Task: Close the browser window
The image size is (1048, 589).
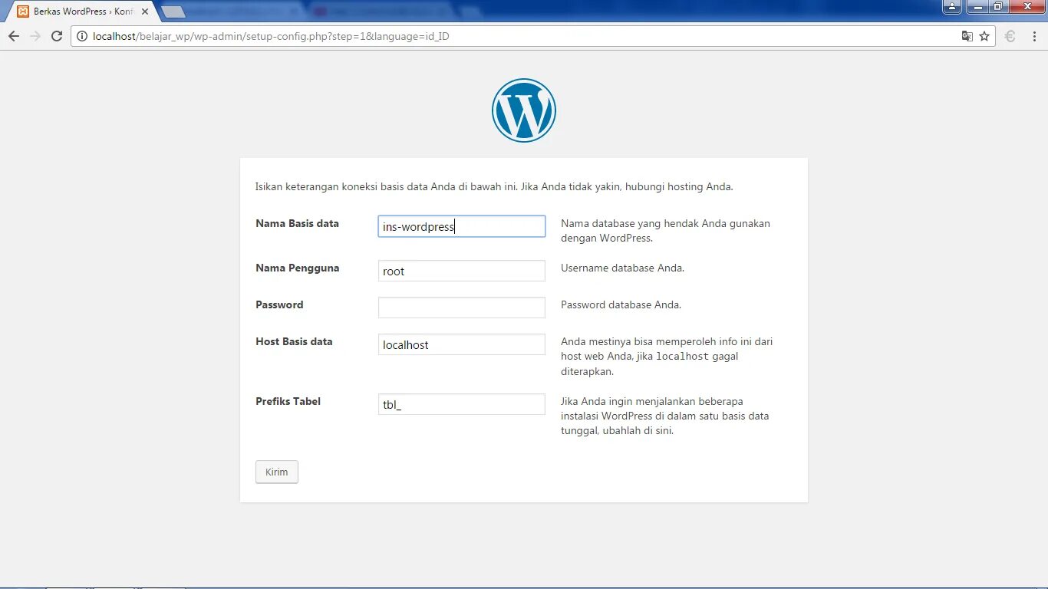Action: (1027, 7)
